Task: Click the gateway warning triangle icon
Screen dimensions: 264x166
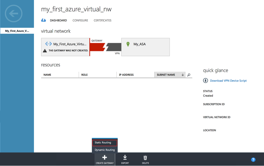Action: tap(45, 51)
